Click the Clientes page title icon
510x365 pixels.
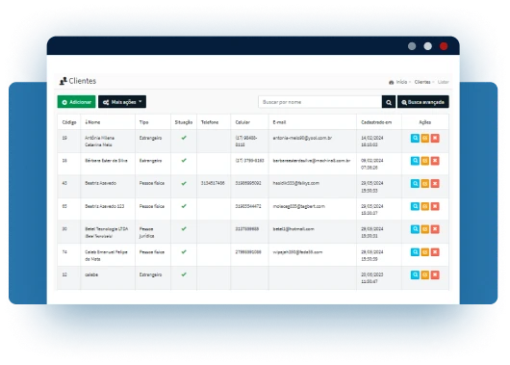64,81
